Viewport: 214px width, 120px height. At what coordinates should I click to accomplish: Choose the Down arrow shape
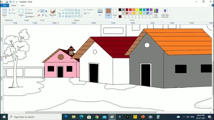[x=60, y=16]
